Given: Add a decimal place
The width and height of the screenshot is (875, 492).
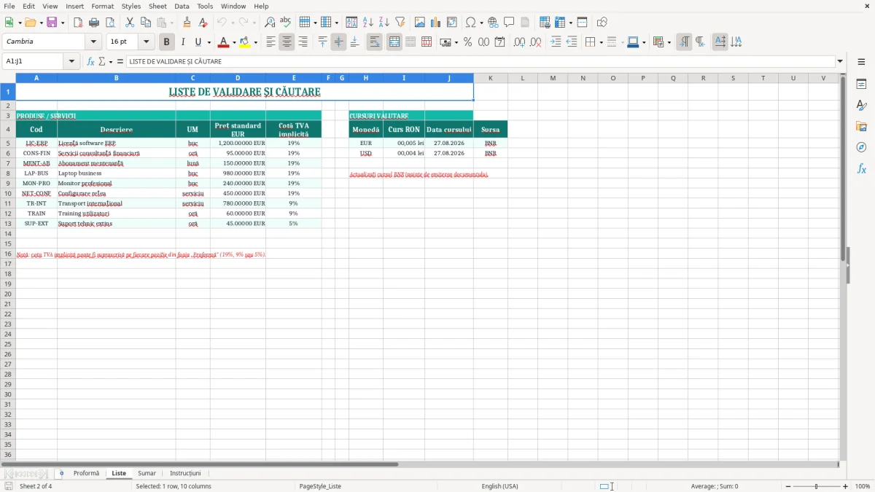Looking at the screenshot, I should [519, 42].
